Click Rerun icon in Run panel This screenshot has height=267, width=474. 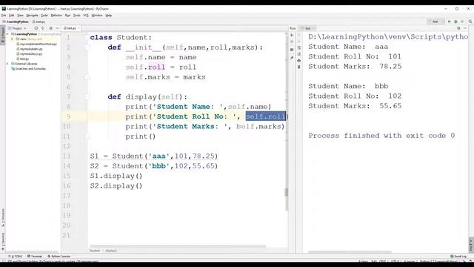292,35
